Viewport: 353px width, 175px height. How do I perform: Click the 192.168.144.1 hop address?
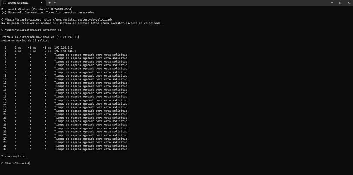pos(65,51)
